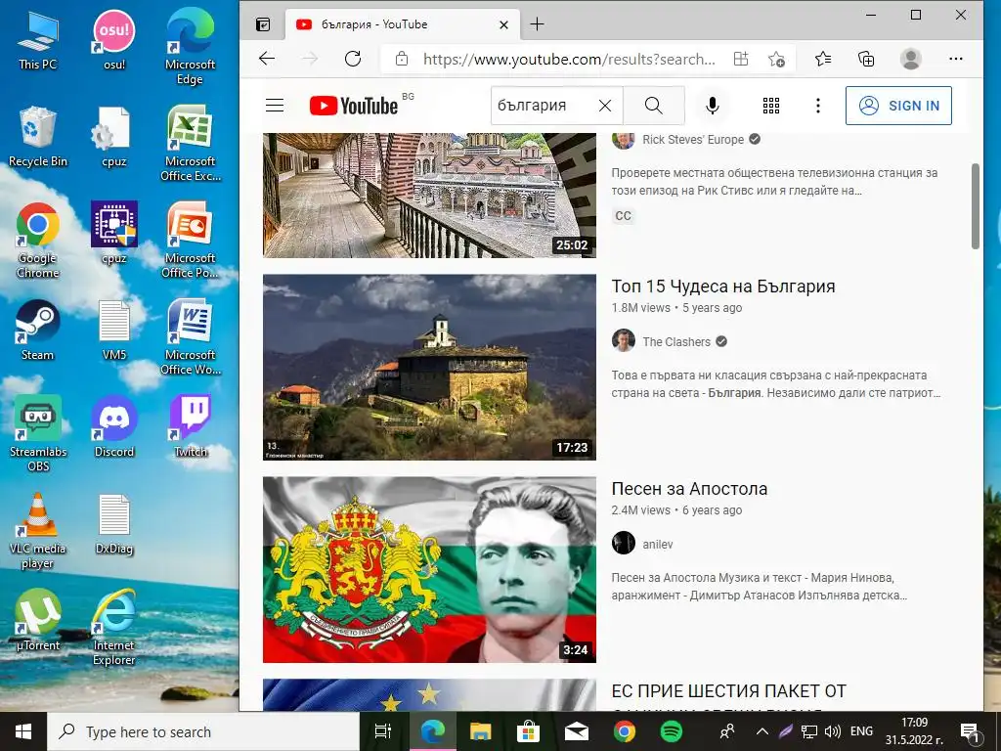Play the 17:23 monastery video thumbnail
Image resolution: width=1001 pixels, height=751 pixels.
[429, 368]
